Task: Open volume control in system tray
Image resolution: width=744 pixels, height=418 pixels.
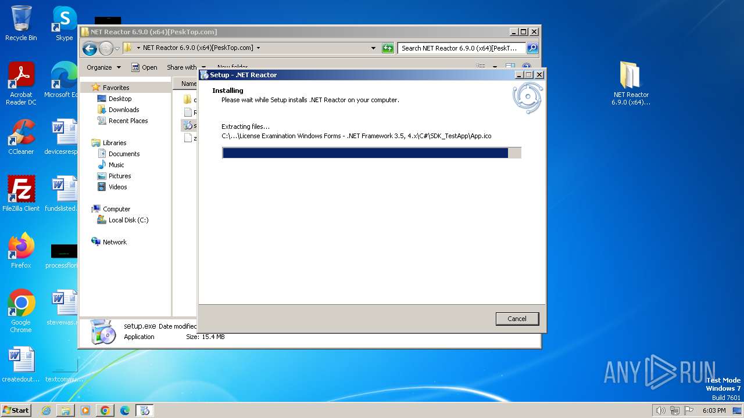Action: tap(661, 410)
